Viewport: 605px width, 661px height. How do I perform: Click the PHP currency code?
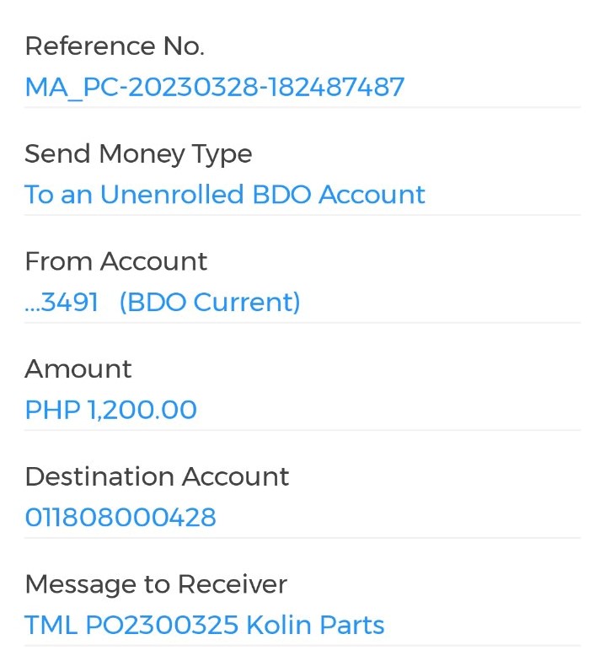(x=52, y=410)
